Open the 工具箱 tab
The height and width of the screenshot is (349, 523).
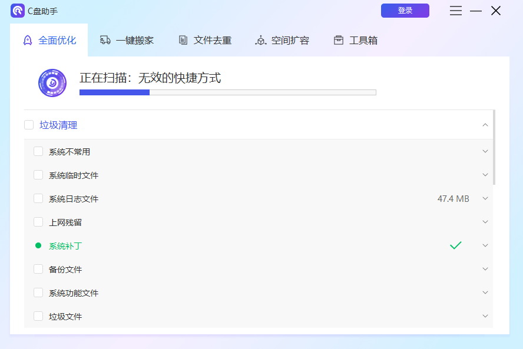(x=355, y=40)
